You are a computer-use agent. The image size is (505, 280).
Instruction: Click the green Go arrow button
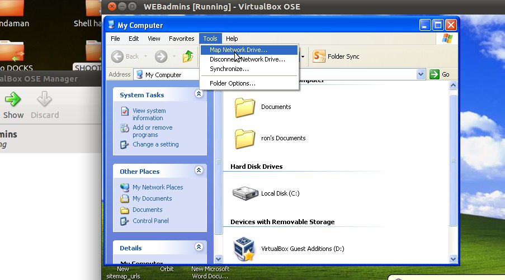(435, 74)
